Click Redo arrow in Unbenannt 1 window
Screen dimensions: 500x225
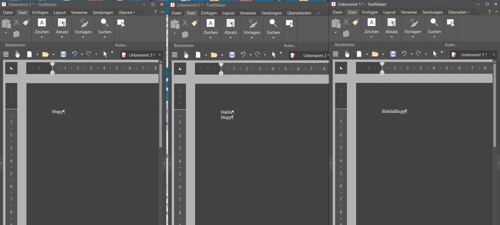coord(418,54)
